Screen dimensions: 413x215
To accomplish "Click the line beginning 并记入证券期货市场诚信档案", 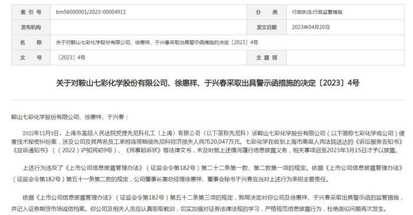I will pos(199,209).
